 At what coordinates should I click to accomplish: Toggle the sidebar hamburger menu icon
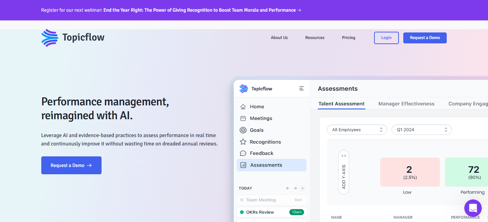[x=301, y=89]
